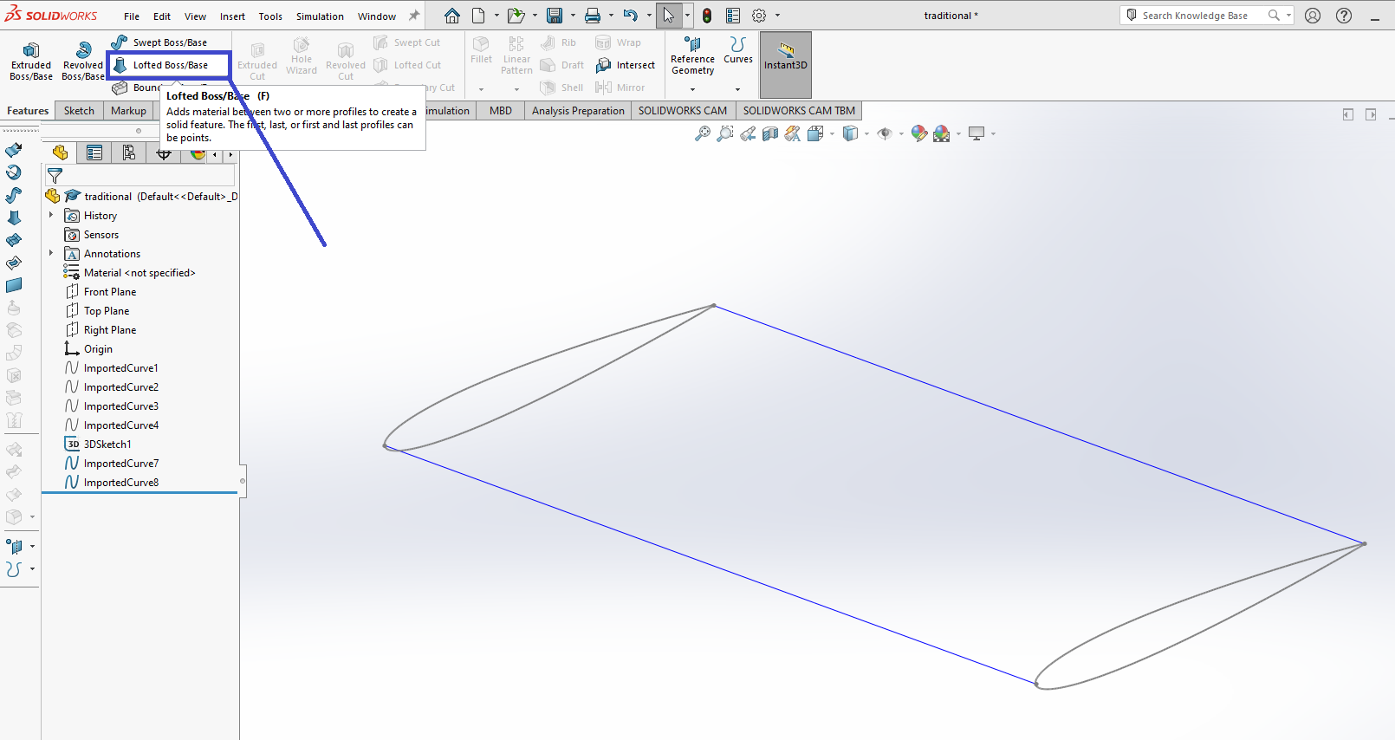Click the Planar Surface sidebar icon
The image size is (1395, 740).
[14, 286]
